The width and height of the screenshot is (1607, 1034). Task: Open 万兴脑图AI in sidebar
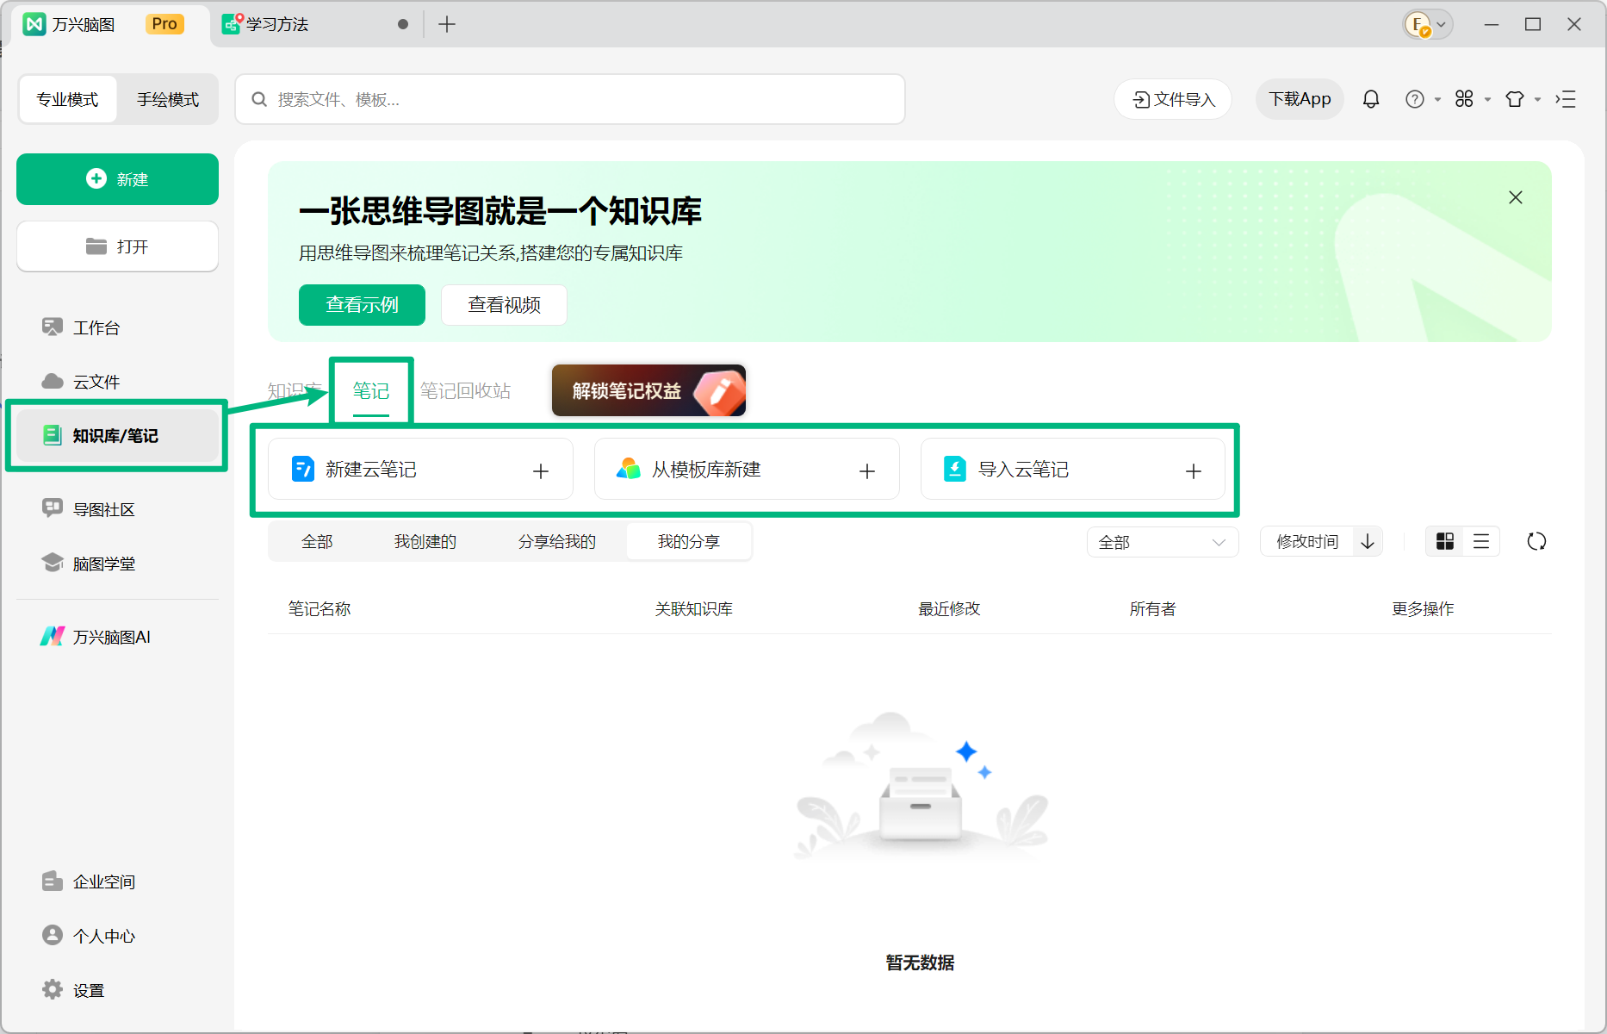(117, 637)
